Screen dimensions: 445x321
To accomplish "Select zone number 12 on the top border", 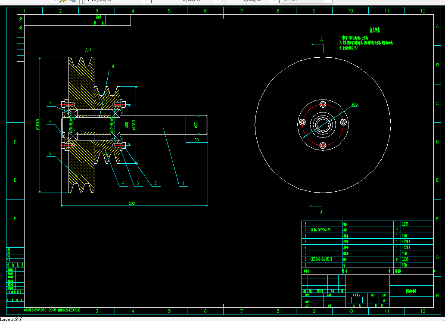I will tap(423, 11).
